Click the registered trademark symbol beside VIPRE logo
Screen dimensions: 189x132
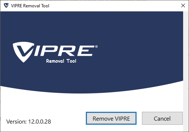(x=96, y=47)
